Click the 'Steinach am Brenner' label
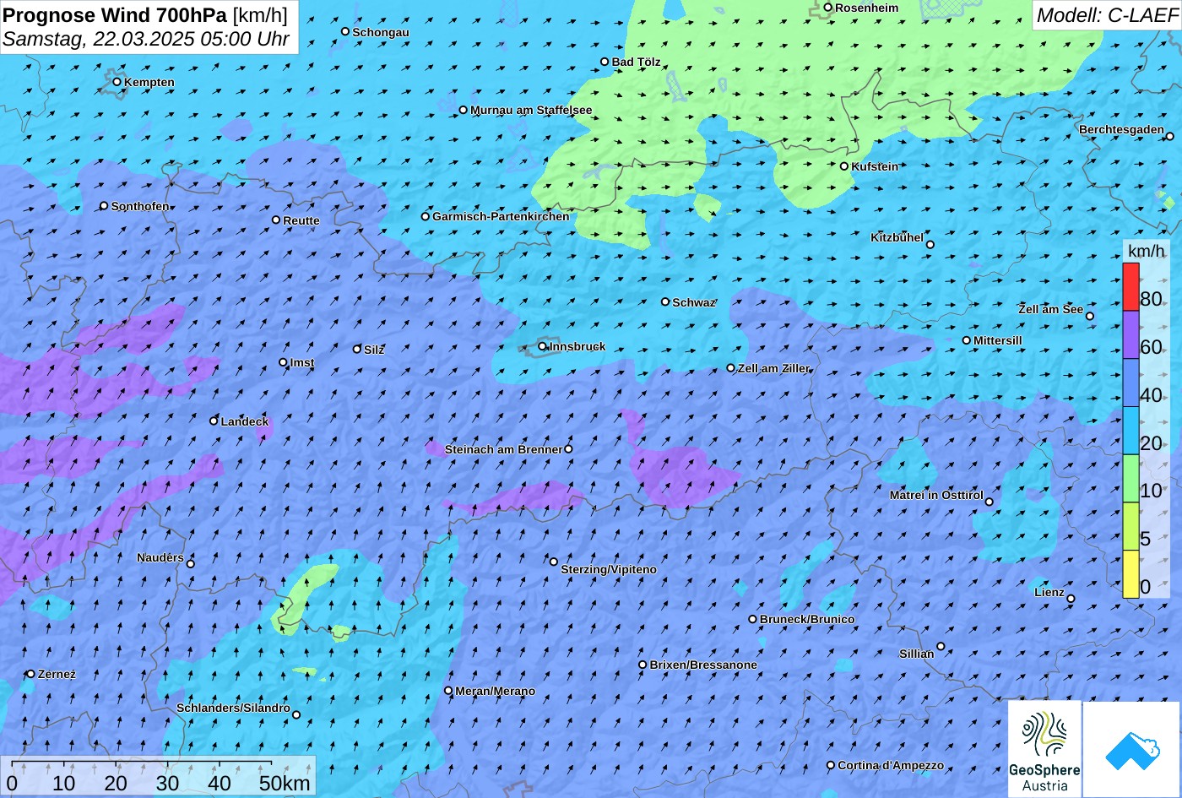This screenshot has width=1182, height=798. click(x=503, y=449)
